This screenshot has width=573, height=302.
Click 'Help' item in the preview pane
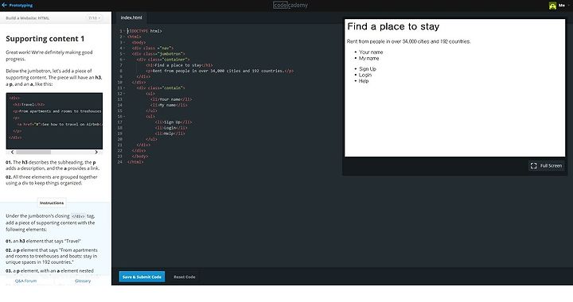point(364,81)
